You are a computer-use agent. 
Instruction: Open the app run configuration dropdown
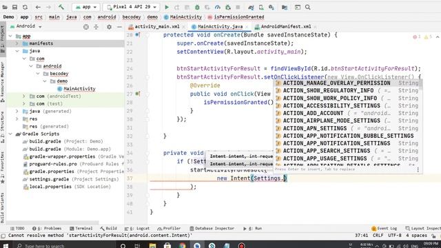point(86,7)
